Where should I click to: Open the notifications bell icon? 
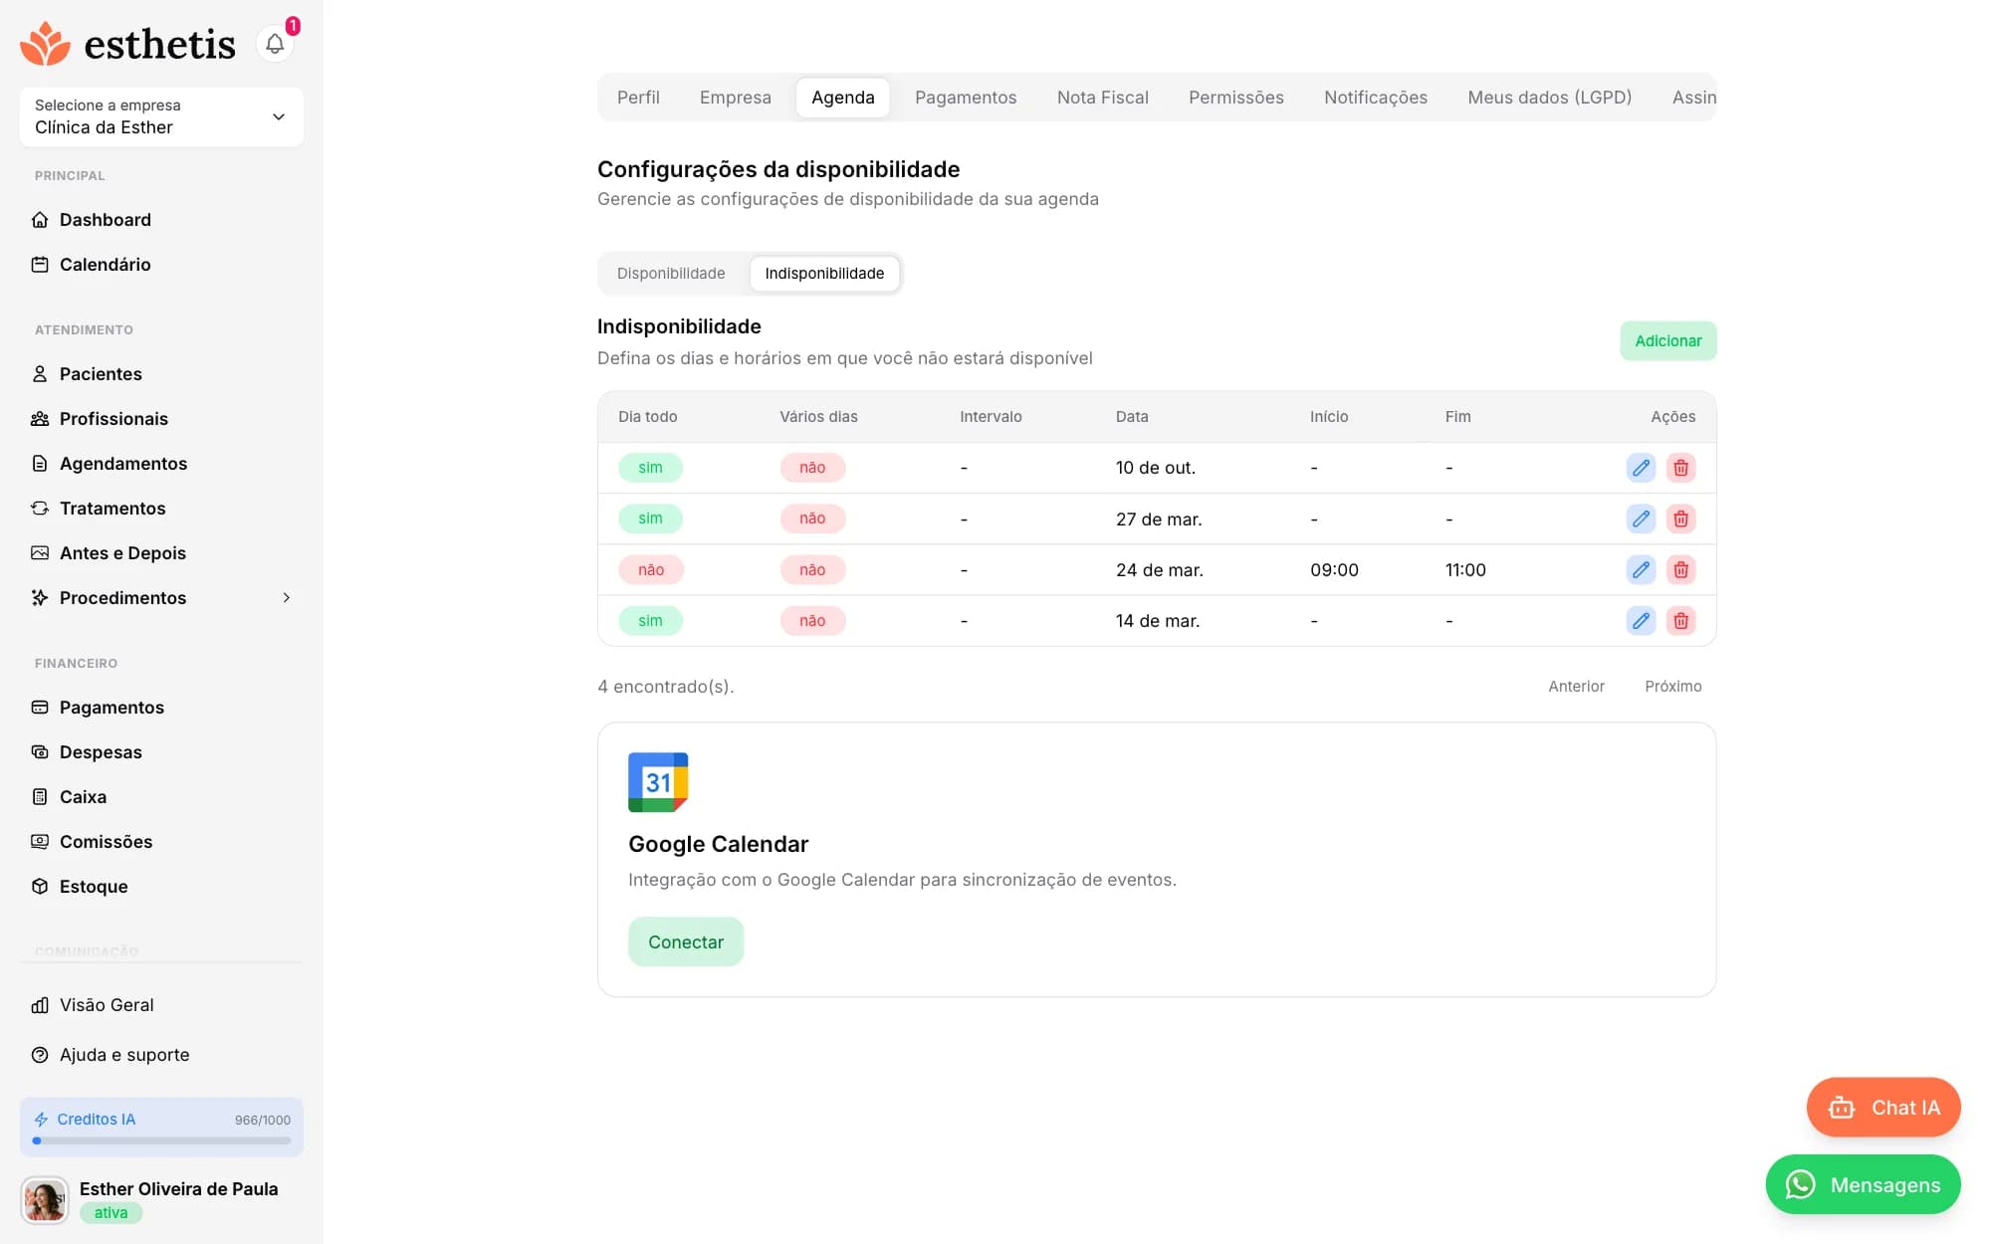(275, 44)
